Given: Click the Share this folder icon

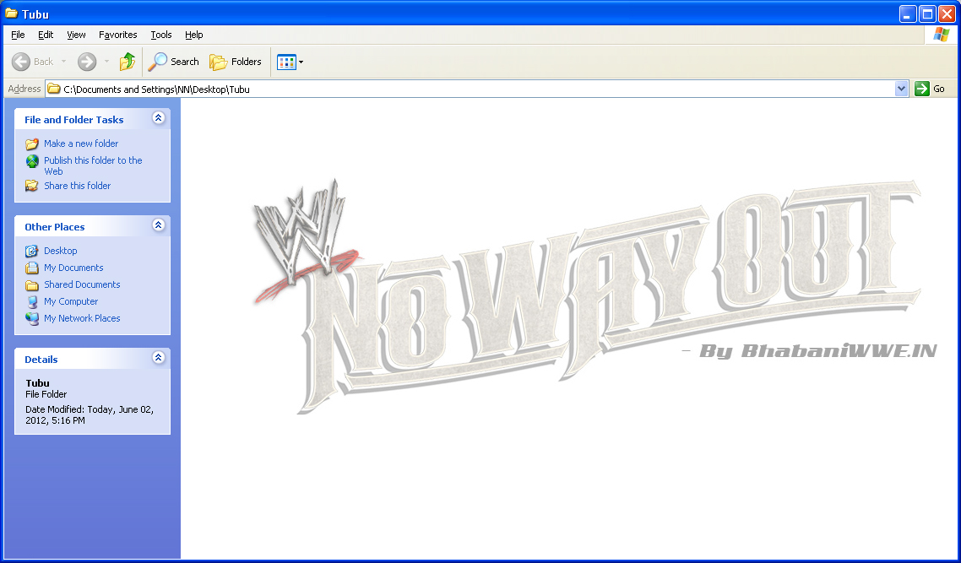Looking at the screenshot, I should (32, 186).
